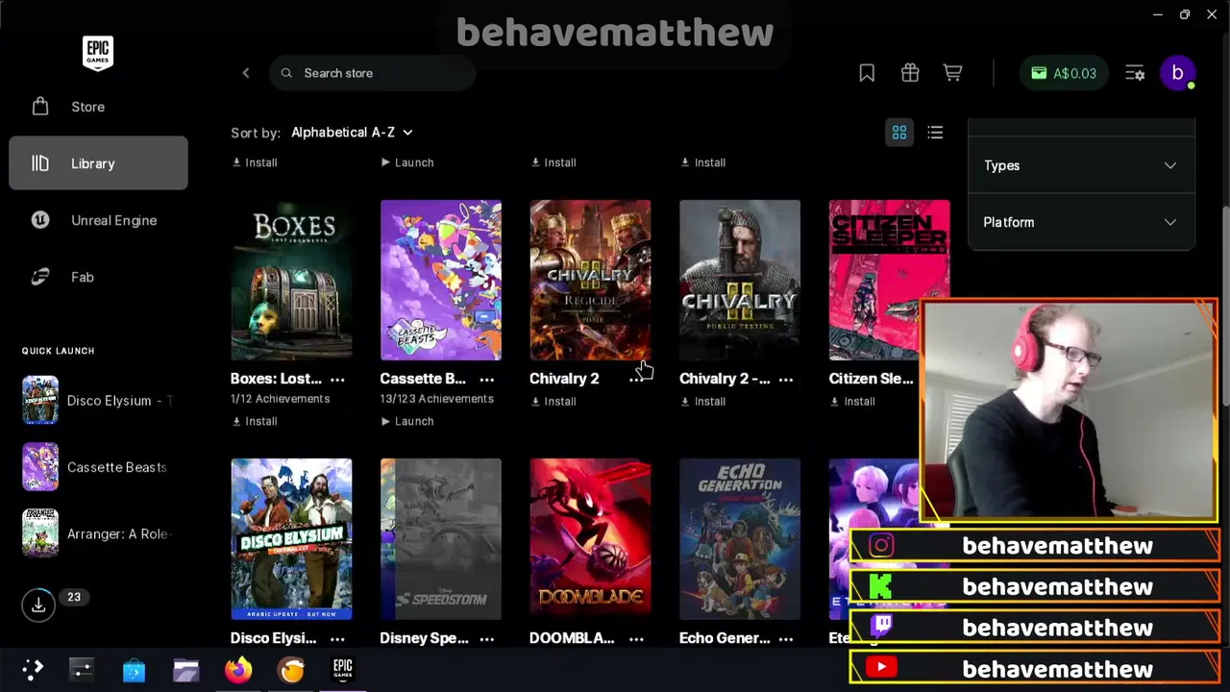Open the Boxes: Lost Fragments cover
This screenshot has width=1230, height=692.
coord(291,280)
